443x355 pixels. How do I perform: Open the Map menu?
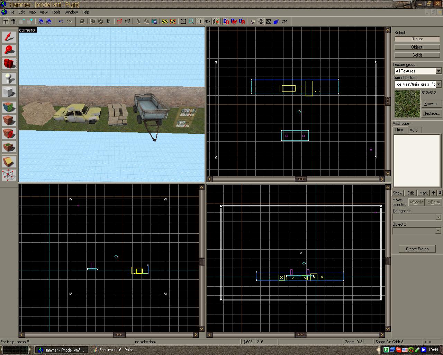coord(32,12)
